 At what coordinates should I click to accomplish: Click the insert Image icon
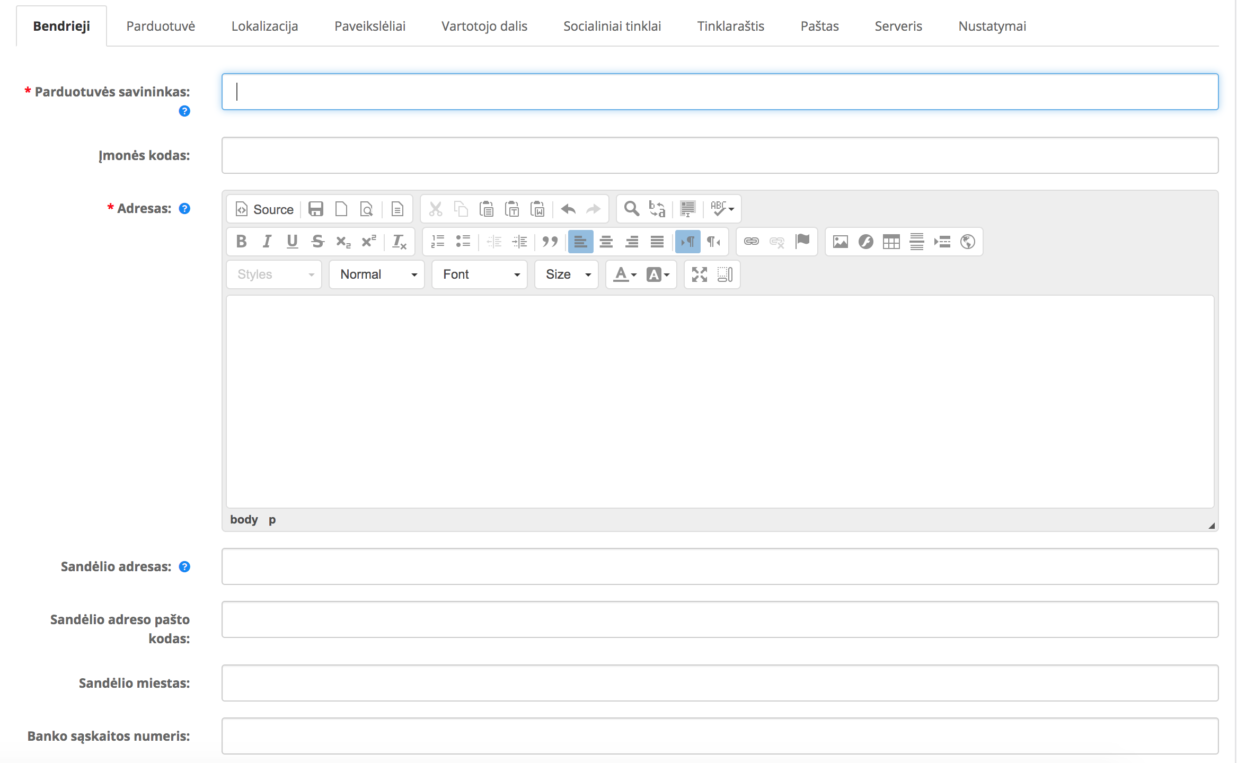point(841,242)
